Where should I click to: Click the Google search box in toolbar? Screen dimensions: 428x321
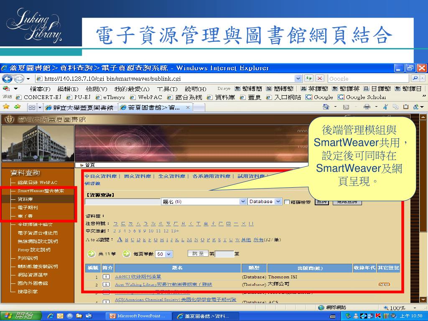tap(369, 79)
